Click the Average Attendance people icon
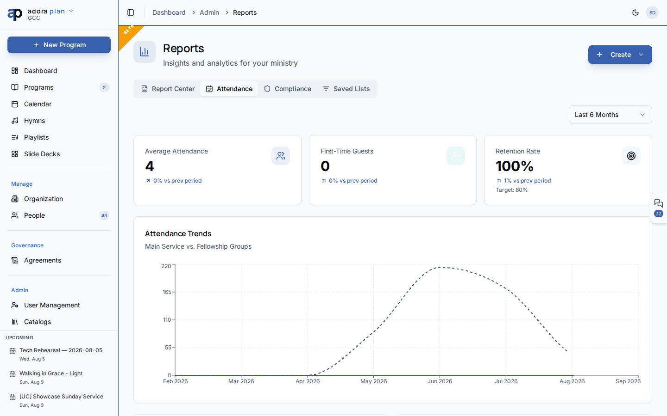Image resolution: width=667 pixels, height=416 pixels. [x=281, y=156]
